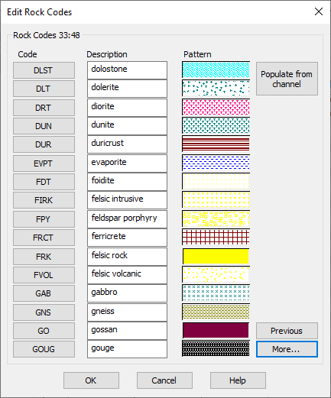Viewport: 331px width, 398px height.
Task: Show More rock codes
Action: [287, 349]
